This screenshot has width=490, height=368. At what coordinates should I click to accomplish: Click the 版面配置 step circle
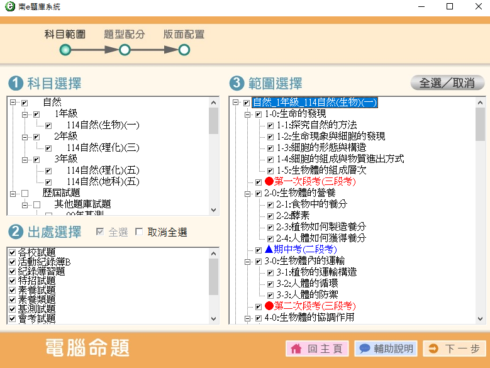tap(184, 50)
